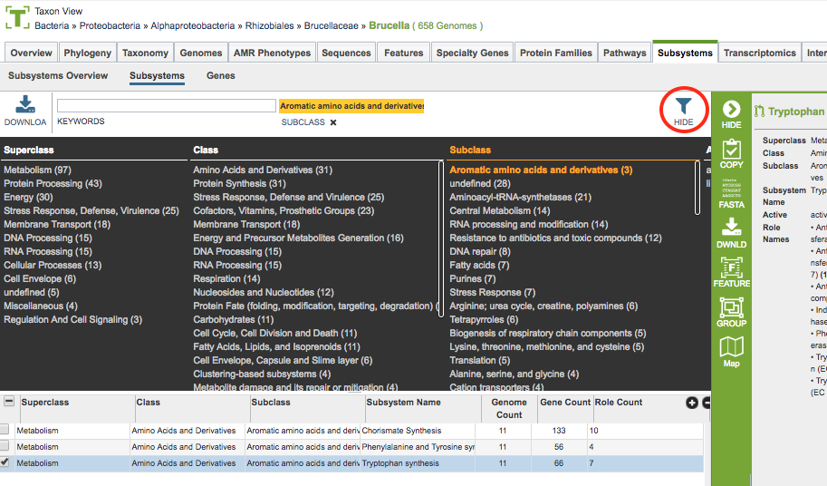This screenshot has width=827, height=486.
Task: Filter by Protein Synthesis (31) class
Action: point(239,184)
